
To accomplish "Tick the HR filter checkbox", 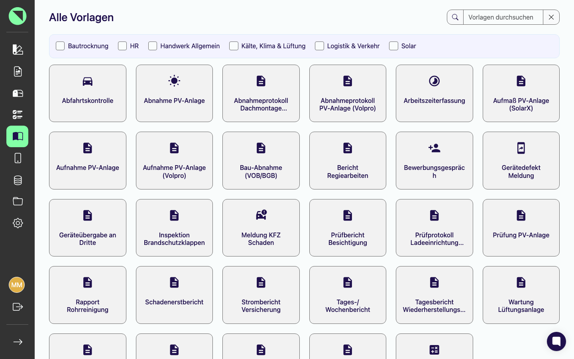I will click(122, 46).
